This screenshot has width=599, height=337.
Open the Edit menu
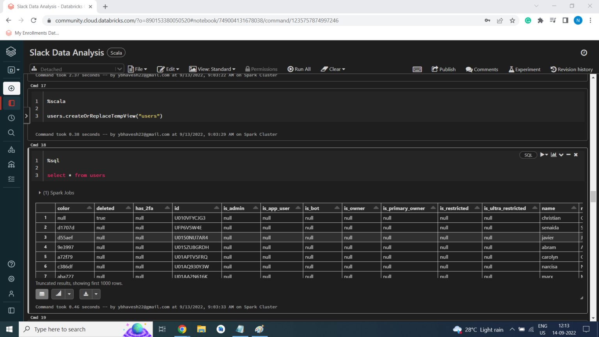point(168,69)
